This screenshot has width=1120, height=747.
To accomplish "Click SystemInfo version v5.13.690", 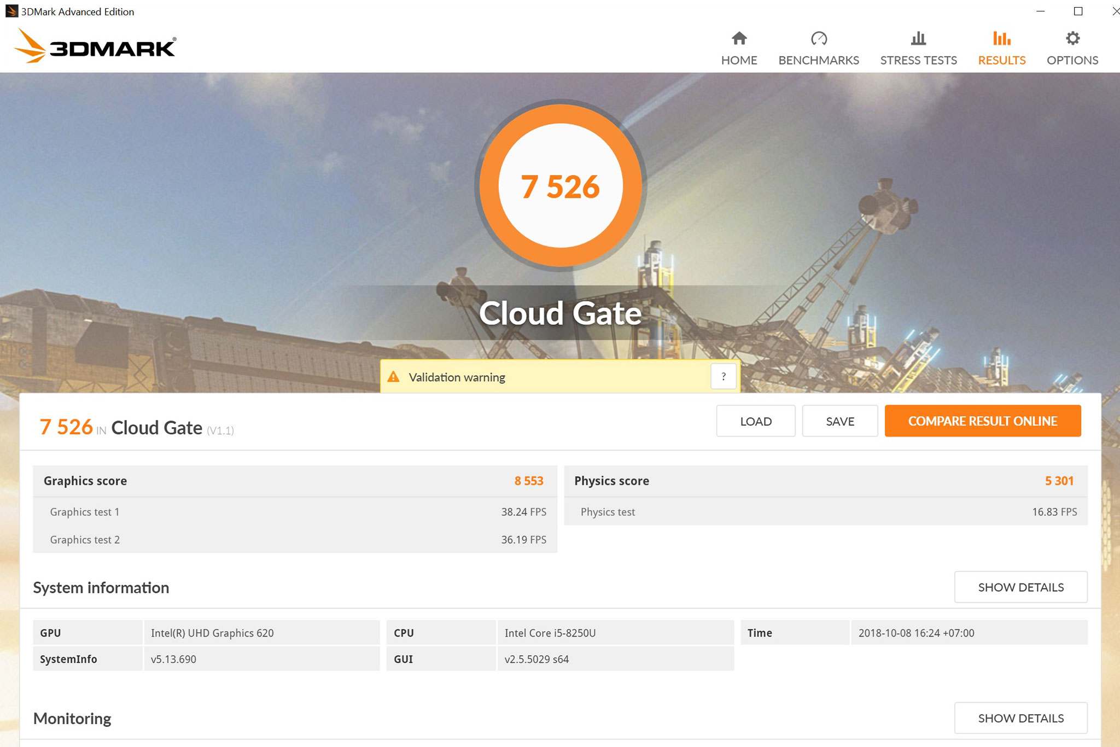I will tap(173, 659).
